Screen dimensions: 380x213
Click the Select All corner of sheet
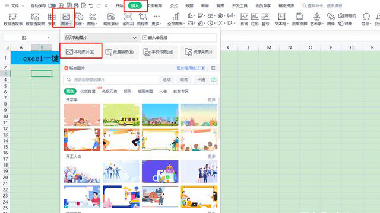click(7, 47)
